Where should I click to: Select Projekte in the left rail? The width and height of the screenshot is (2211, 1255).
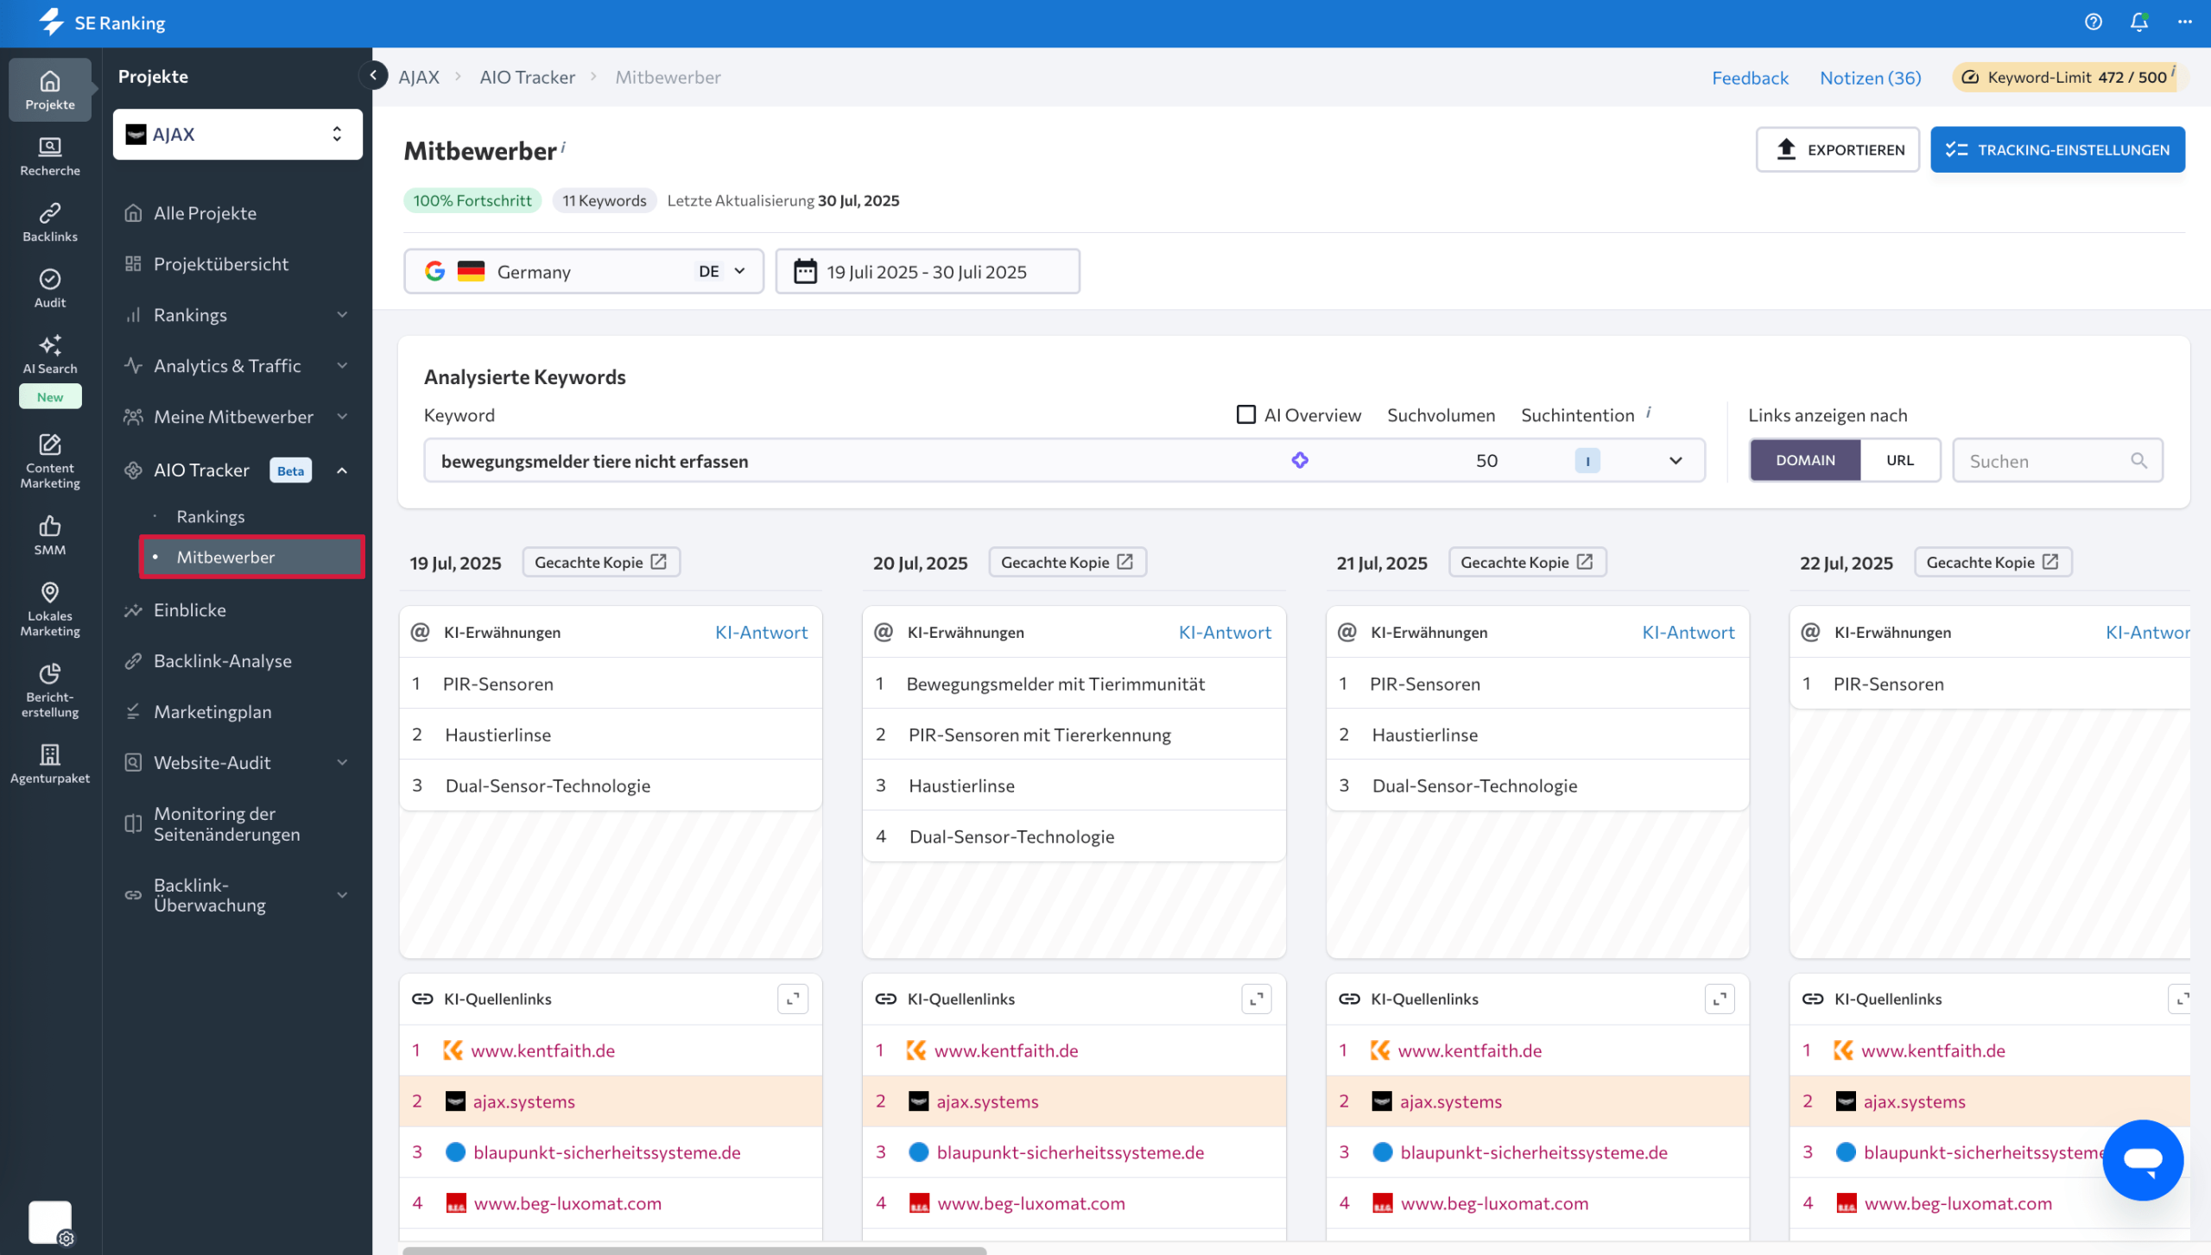coord(50,90)
